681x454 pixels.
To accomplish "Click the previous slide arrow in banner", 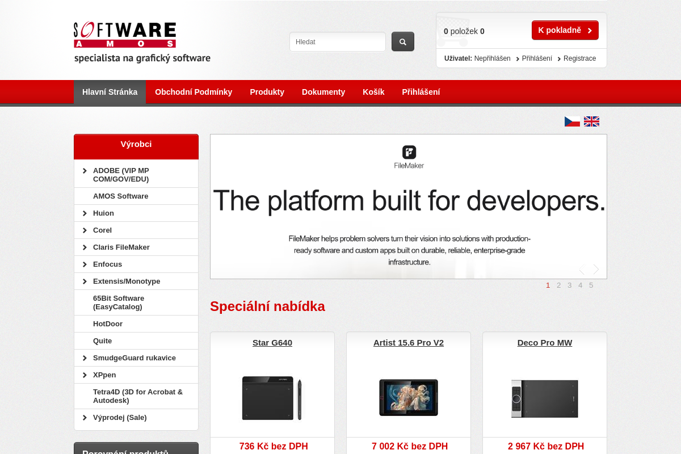I will (x=582, y=269).
